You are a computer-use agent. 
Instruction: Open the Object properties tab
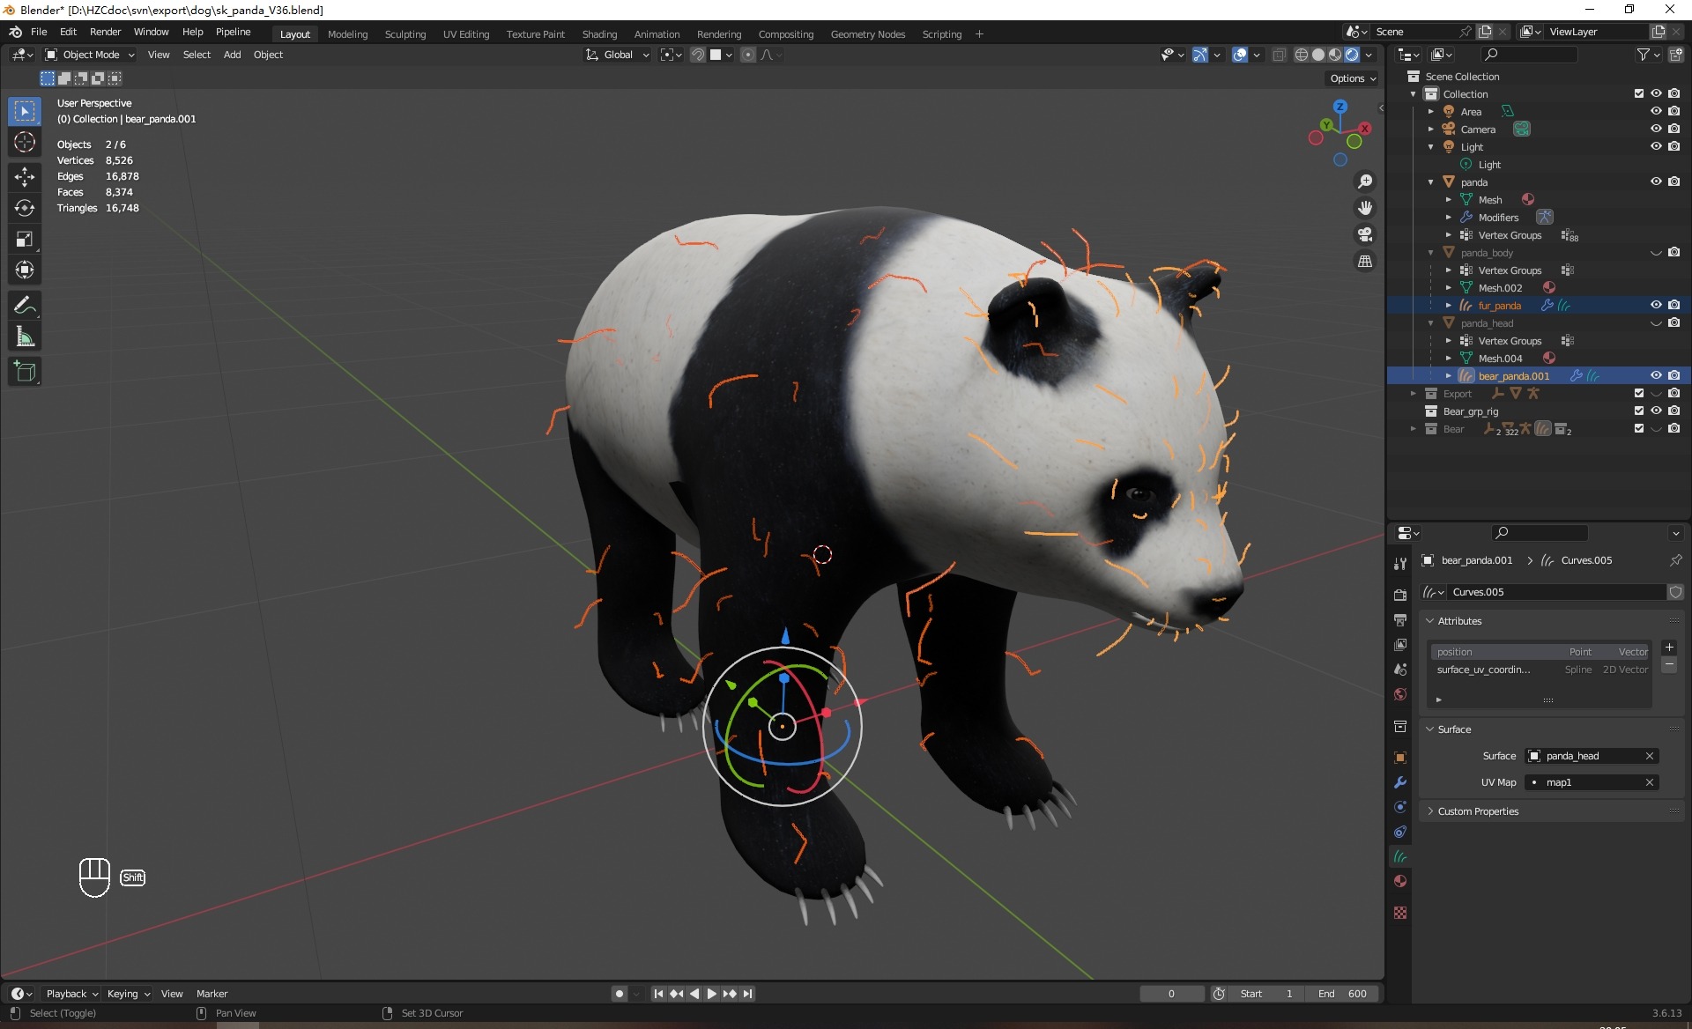pos(1400,758)
